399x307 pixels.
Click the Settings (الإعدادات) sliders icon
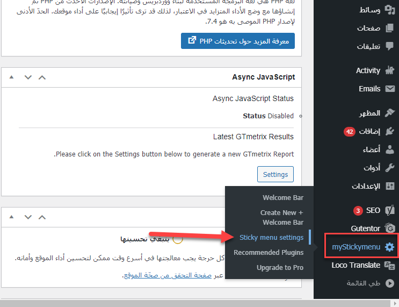click(389, 186)
